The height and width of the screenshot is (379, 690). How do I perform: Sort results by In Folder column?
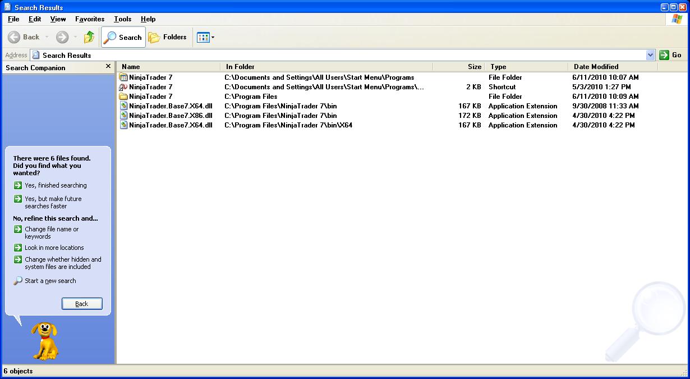point(327,66)
